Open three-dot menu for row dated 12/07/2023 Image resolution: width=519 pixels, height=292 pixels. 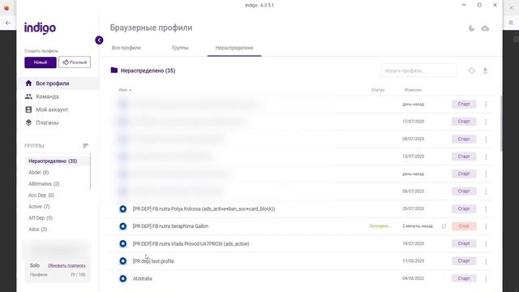[x=486, y=157]
